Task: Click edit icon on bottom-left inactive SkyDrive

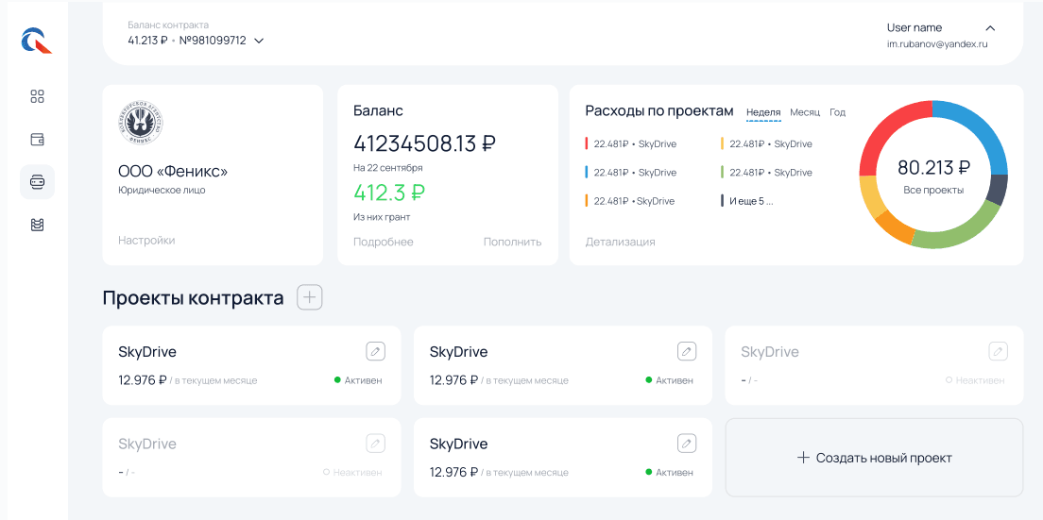Action: (x=375, y=444)
